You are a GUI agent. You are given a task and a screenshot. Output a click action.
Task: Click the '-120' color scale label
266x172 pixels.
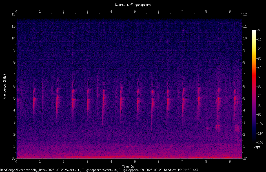pos(260,142)
